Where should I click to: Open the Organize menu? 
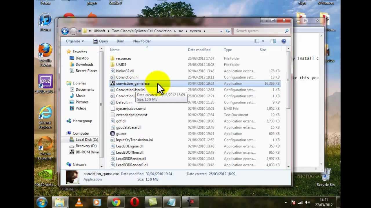(75, 41)
